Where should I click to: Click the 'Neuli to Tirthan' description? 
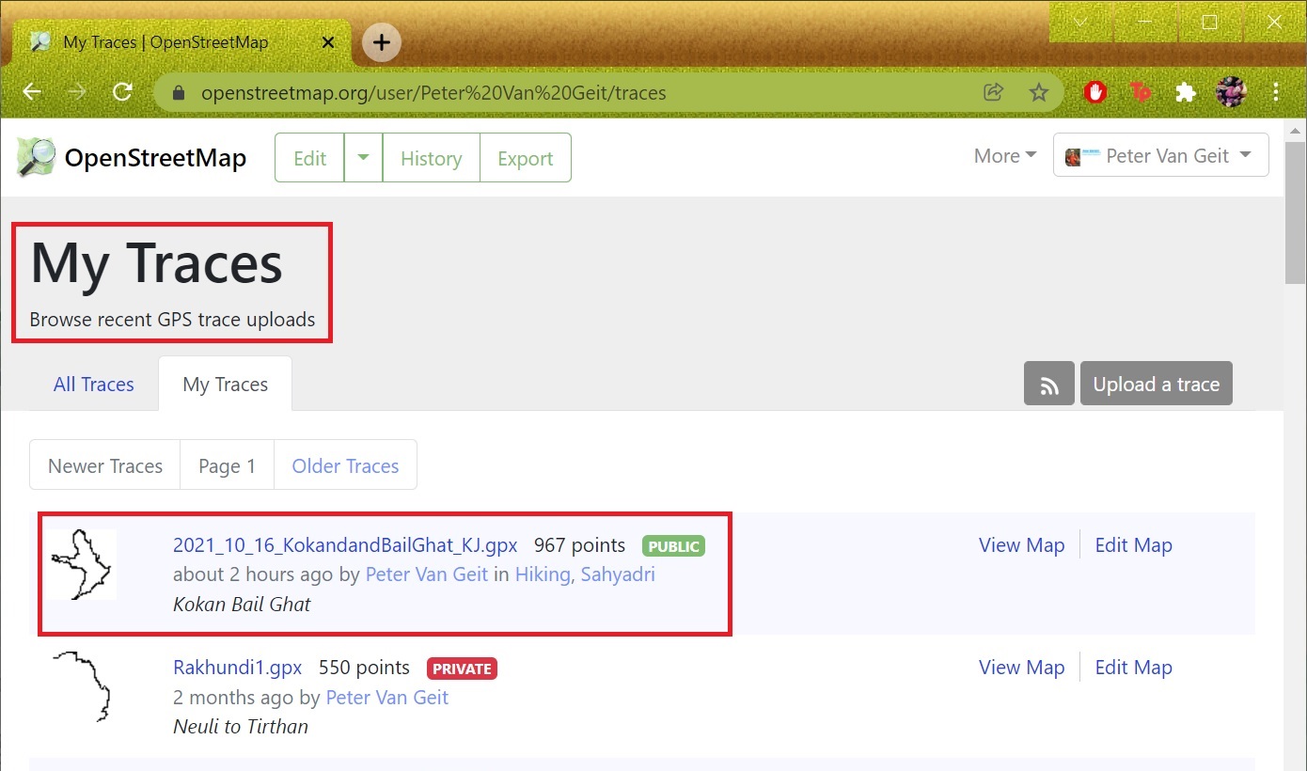pos(241,726)
